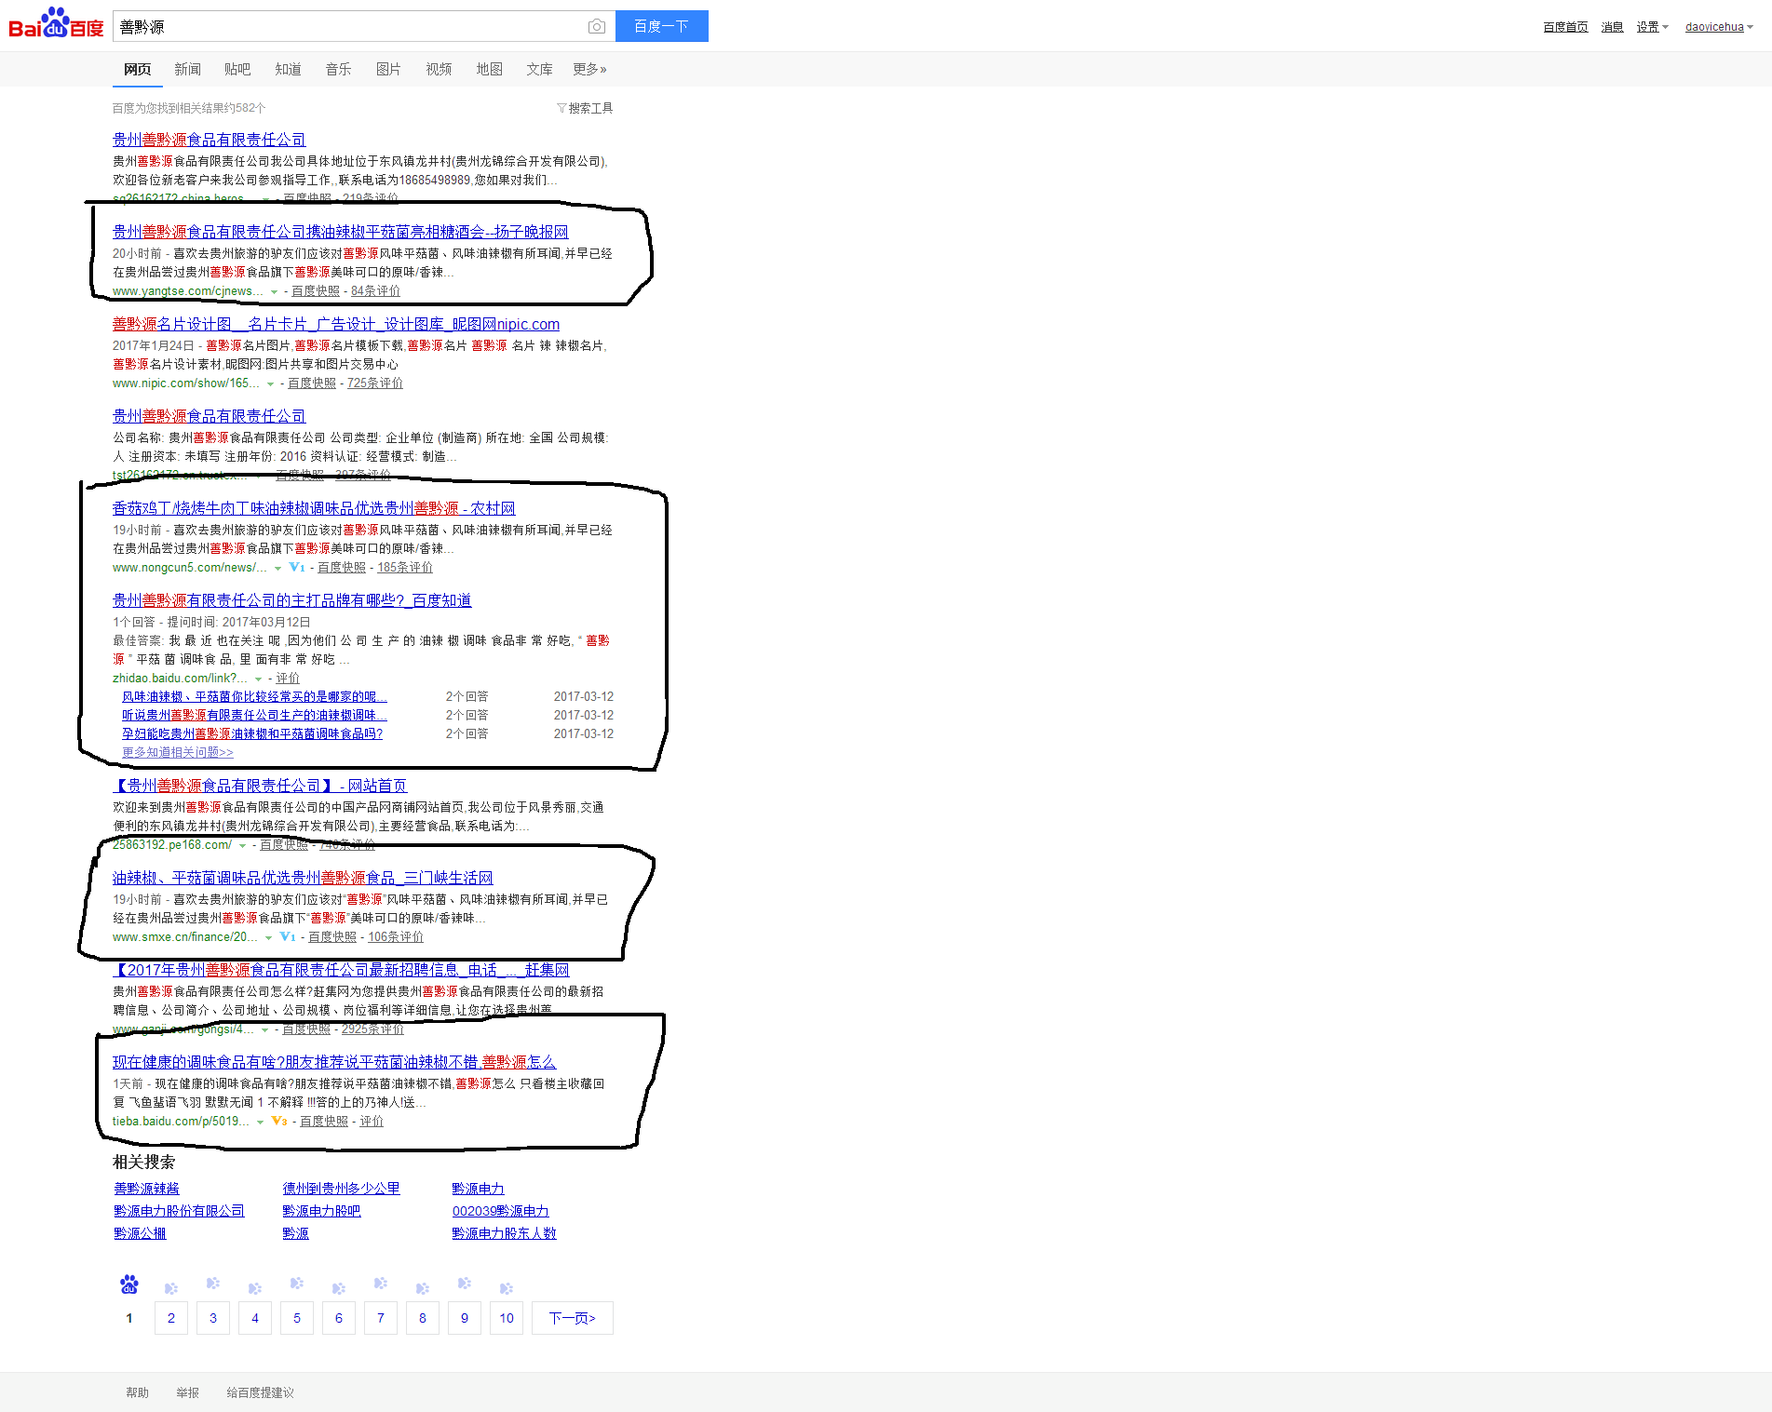The height and width of the screenshot is (1412, 1772).
Task: Expand dropdown arrow next to www.nongcun5.com URL
Action: [x=277, y=569]
